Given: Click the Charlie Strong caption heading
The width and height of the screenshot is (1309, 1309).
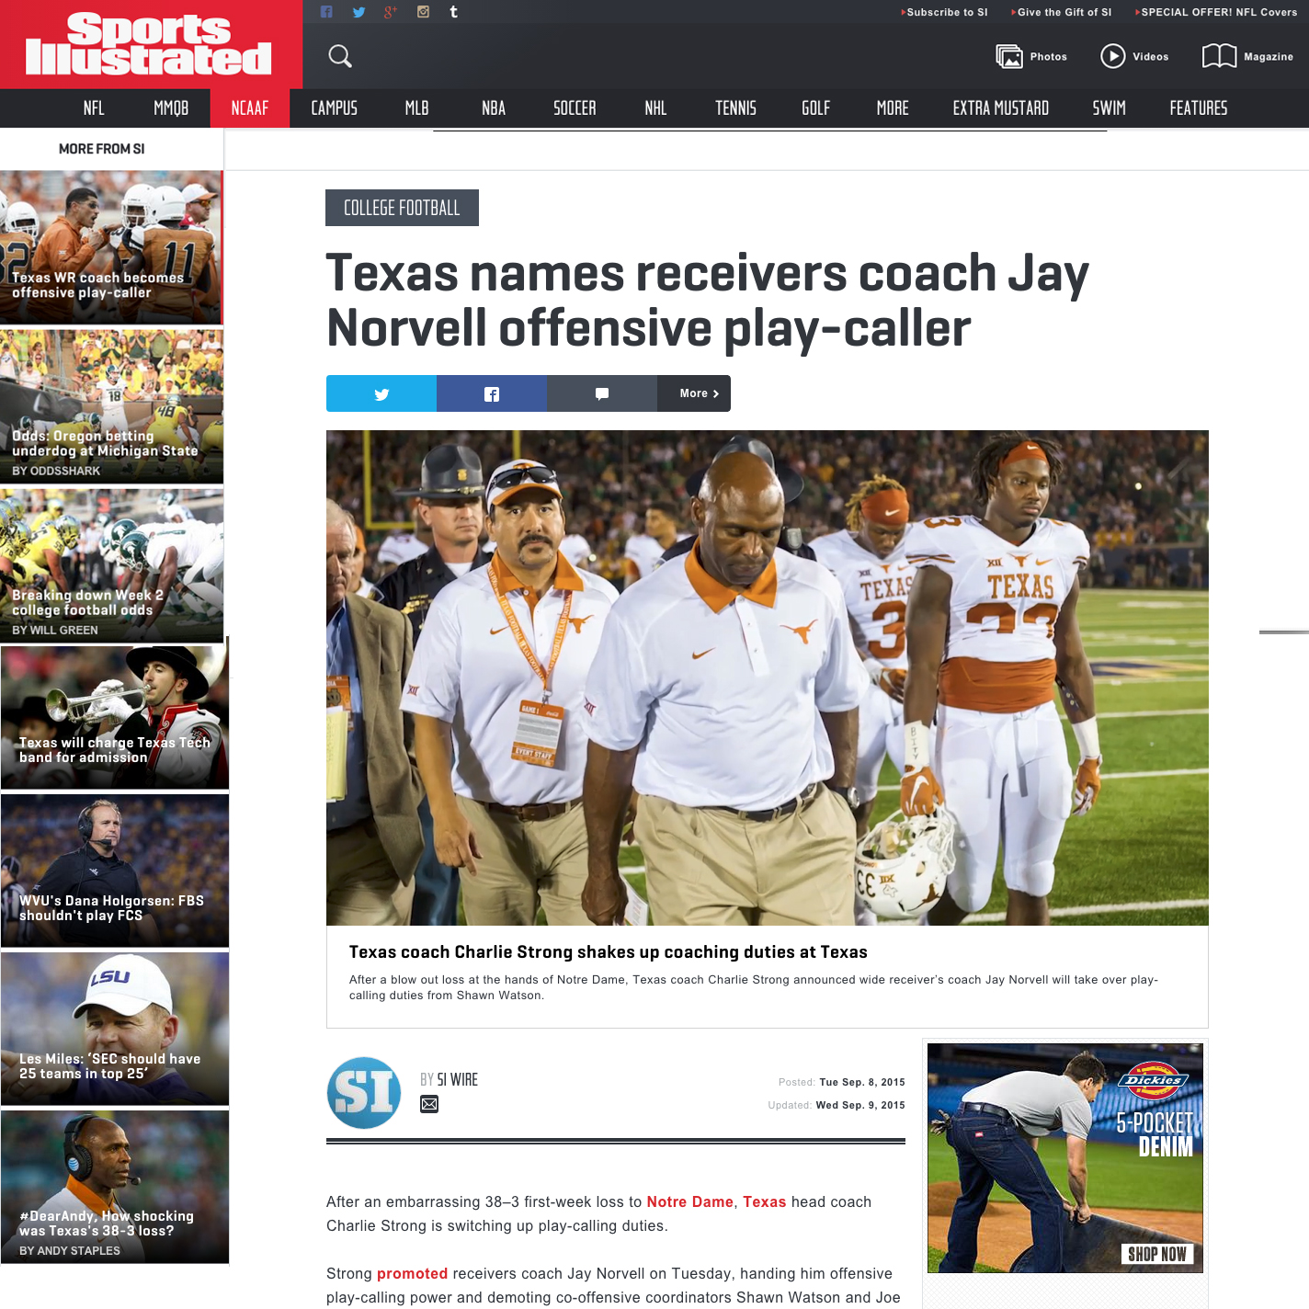Looking at the screenshot, I should (609, 952).
